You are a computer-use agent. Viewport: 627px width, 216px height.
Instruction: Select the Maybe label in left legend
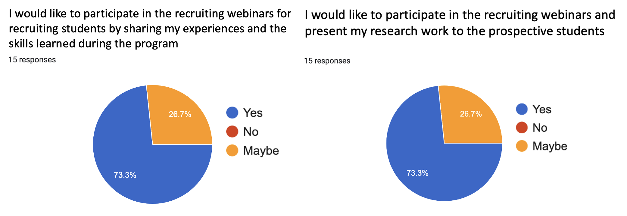[261, 151]
